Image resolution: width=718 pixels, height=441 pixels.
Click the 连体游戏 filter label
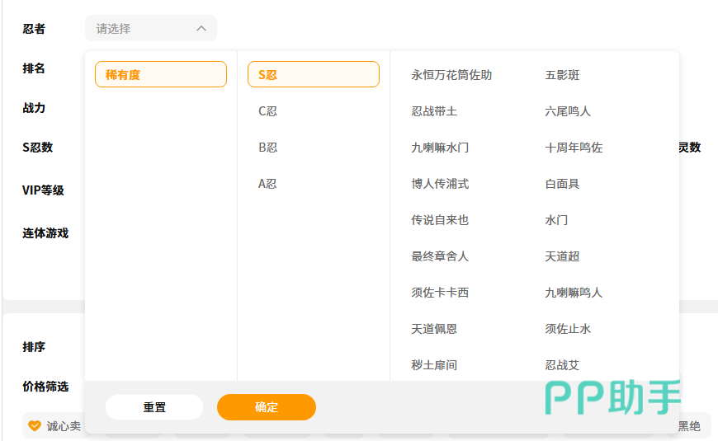point(45,232)
